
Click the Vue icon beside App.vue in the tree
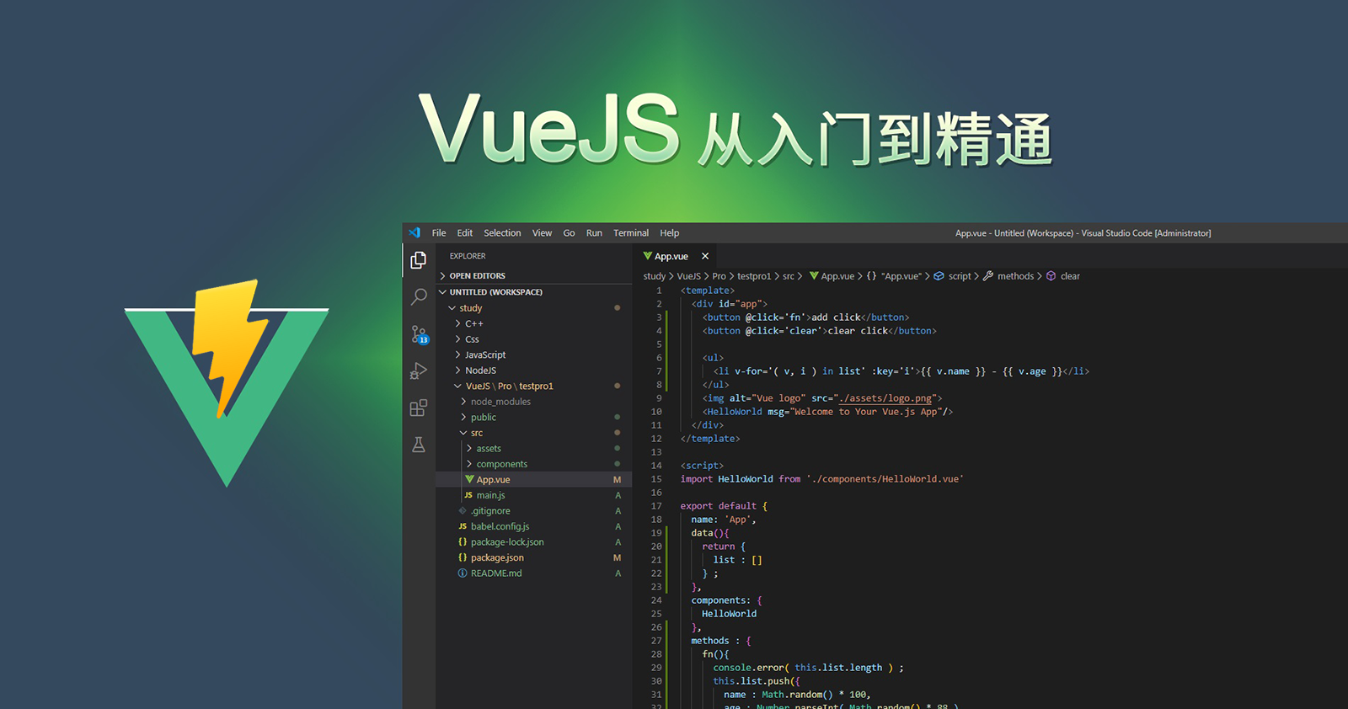tap(470, 479)
